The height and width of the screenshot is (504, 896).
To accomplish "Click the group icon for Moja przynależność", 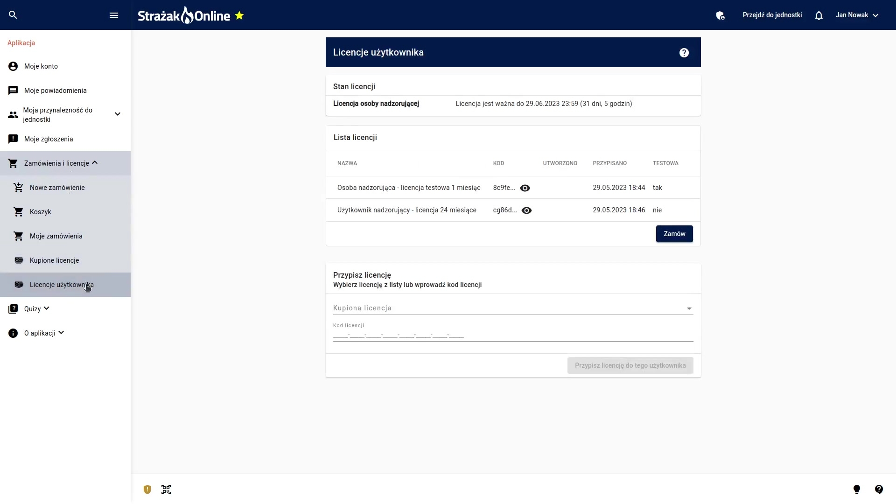I will [13, 115].
